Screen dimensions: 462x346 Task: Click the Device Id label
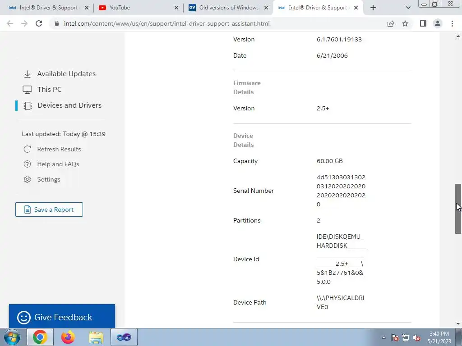click(x=246, y=259)
